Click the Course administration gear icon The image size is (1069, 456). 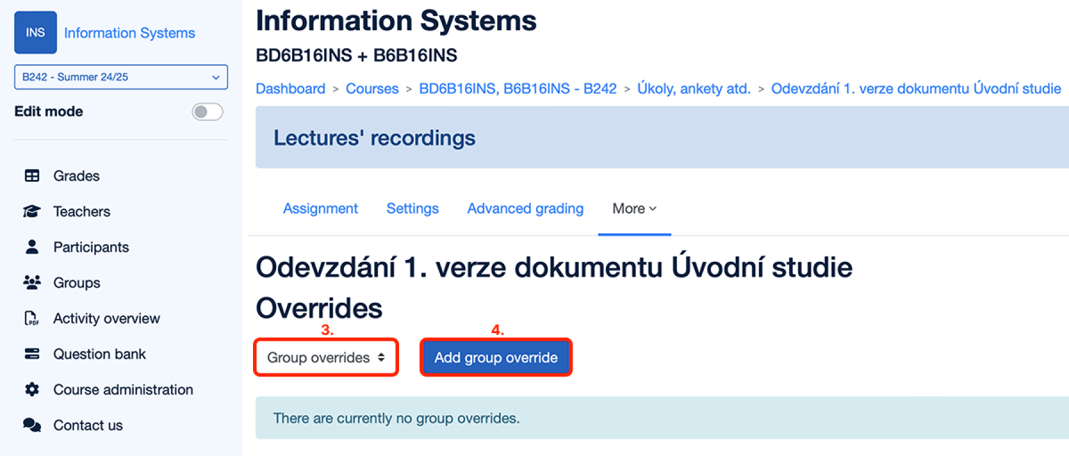[32, 389]
